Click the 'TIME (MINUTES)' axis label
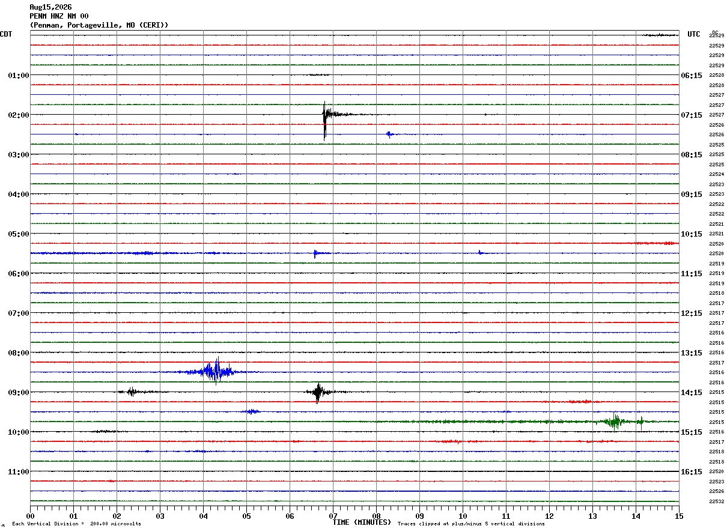The image size is (727, 532). coord(362,522)
